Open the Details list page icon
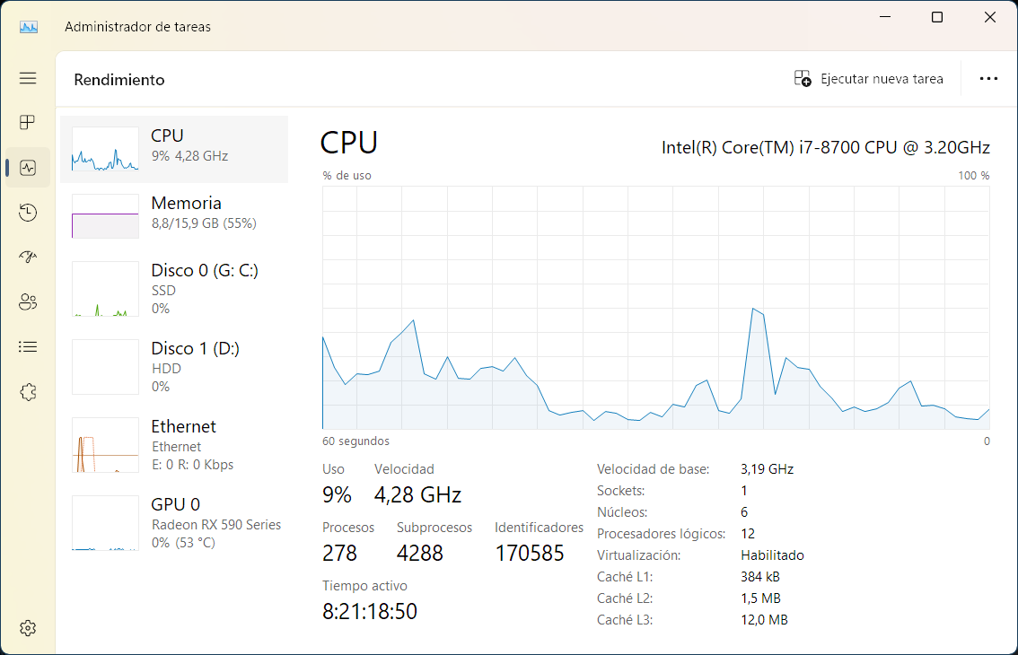The image size is (1018, 655). [28, 346]
